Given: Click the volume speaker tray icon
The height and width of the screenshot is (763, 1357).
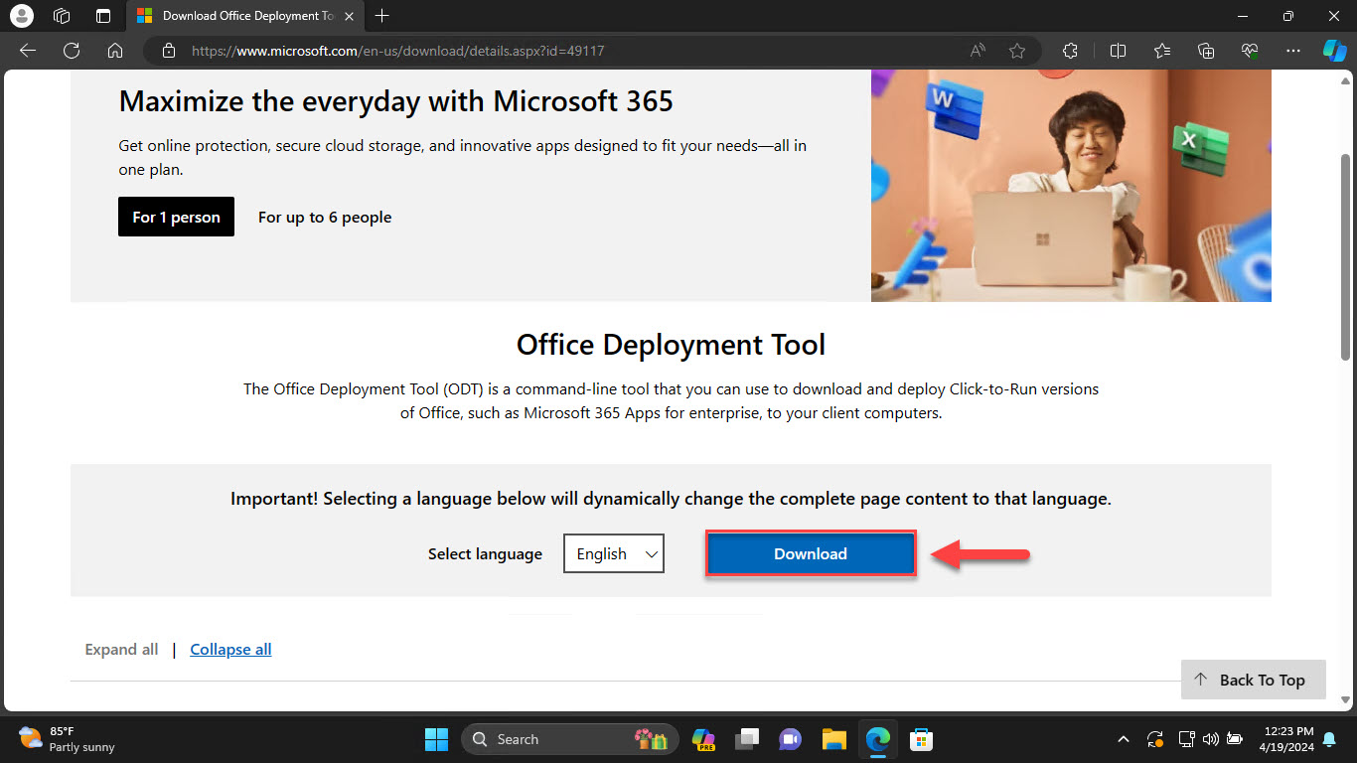Looking at the screenshot, I should pyautogui.click(x=1210, y=739).
